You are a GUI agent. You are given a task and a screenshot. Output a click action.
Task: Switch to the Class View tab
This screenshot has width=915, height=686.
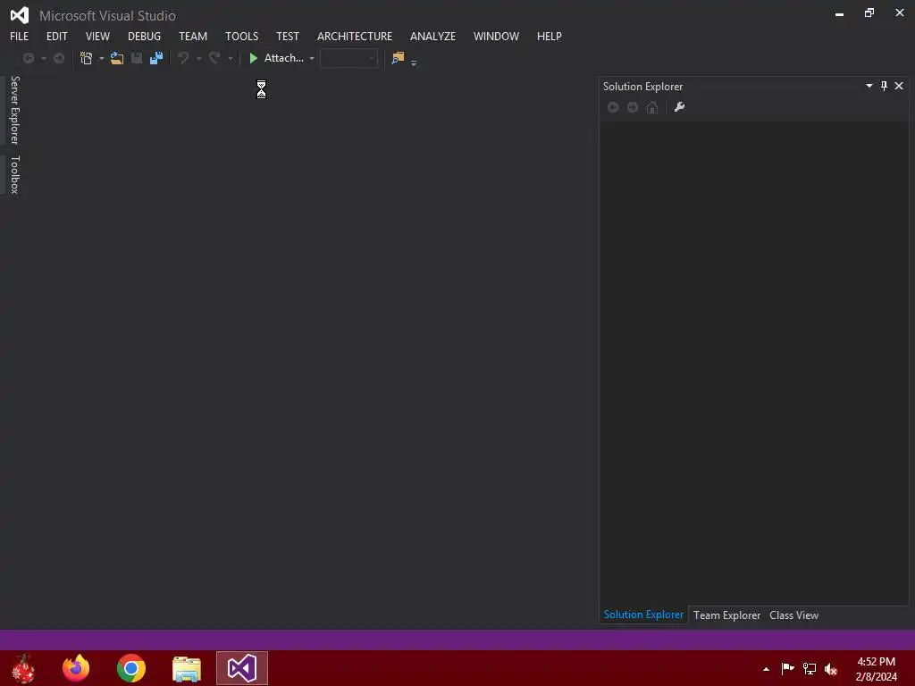[793, 615]
